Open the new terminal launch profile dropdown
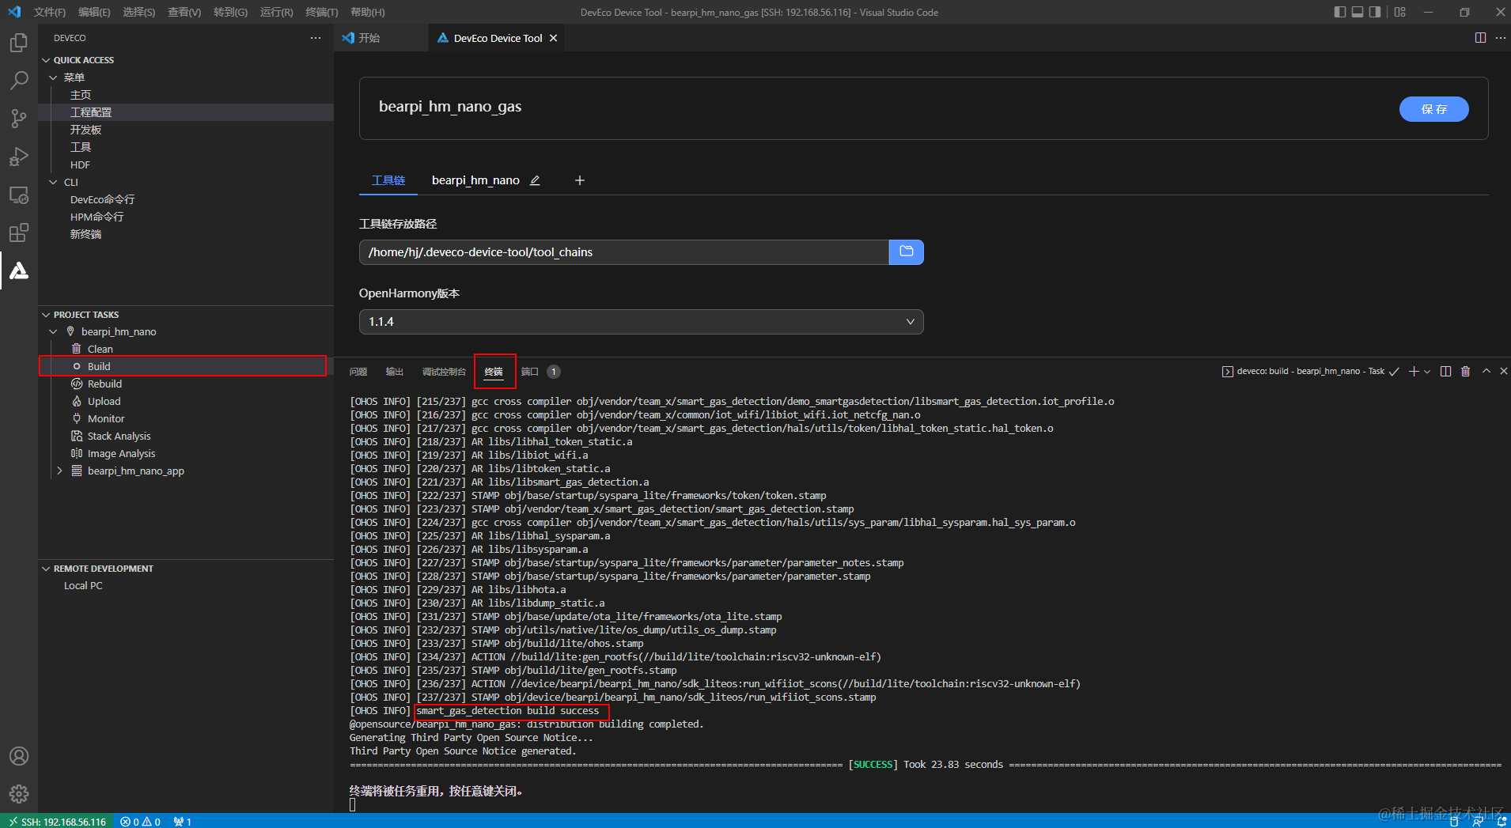This screenshot has height=828, width=1511. click(x=1427, y=372)
